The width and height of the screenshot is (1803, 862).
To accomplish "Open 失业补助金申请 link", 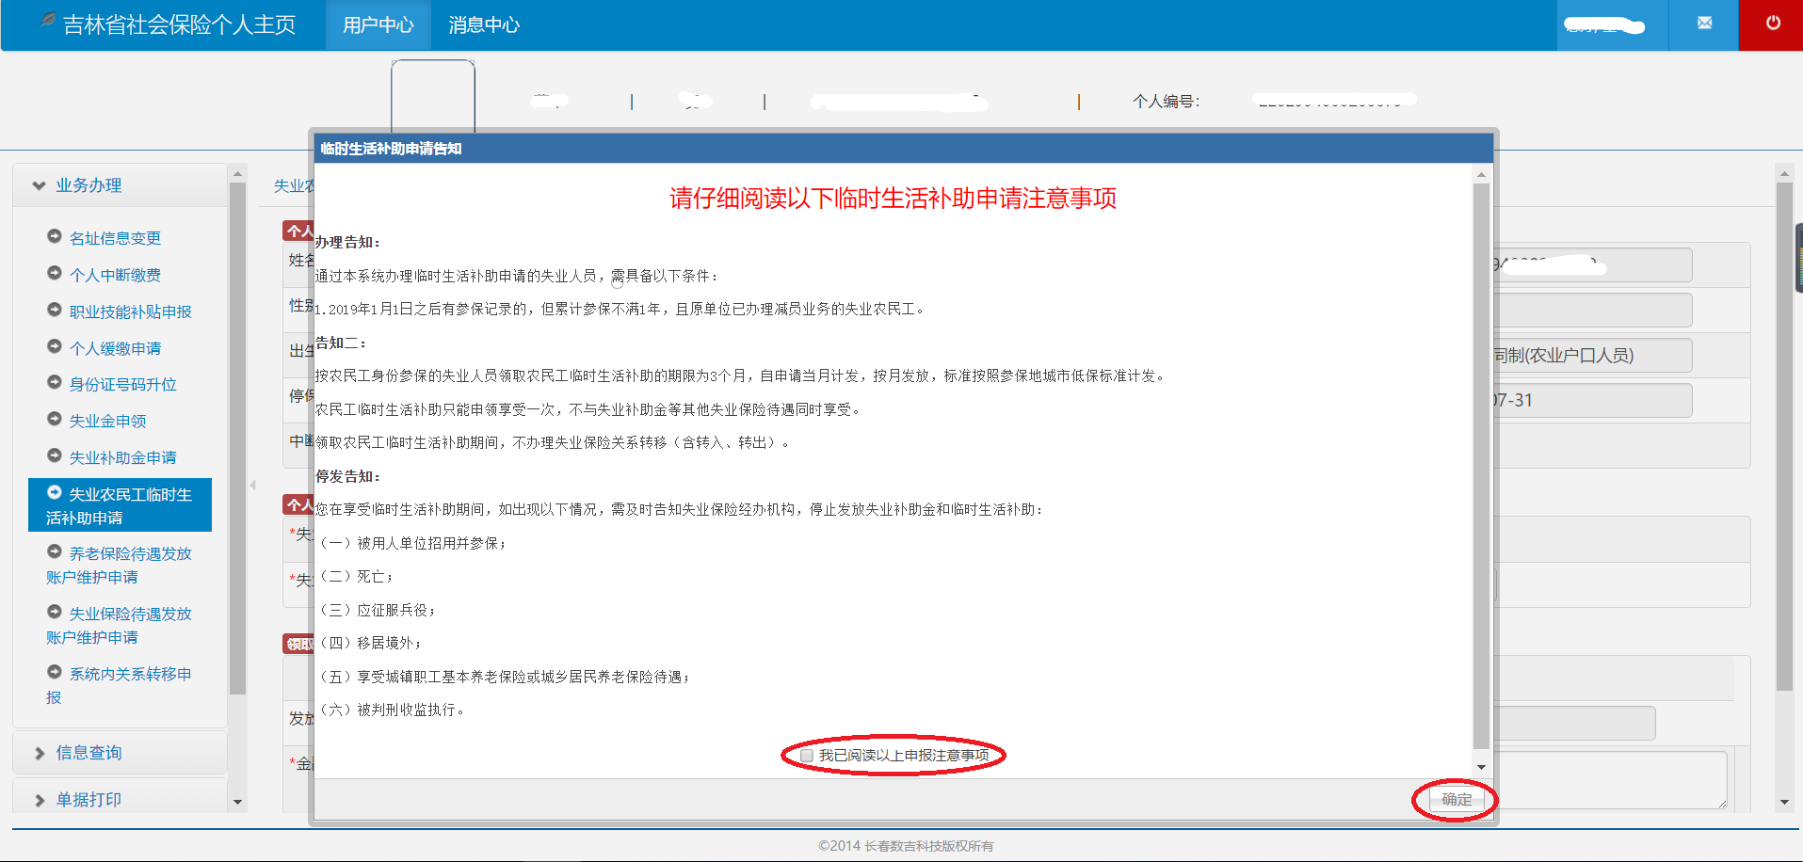I will (122, 457).
